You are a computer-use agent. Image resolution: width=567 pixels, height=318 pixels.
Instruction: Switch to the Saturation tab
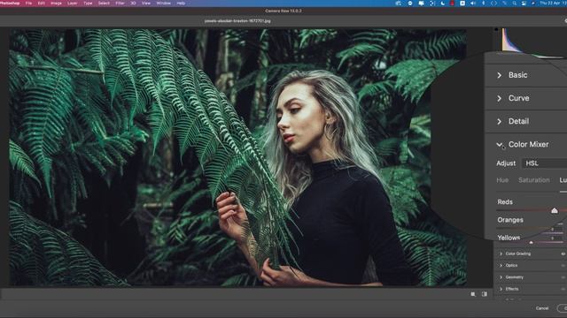tap(533, 180)
